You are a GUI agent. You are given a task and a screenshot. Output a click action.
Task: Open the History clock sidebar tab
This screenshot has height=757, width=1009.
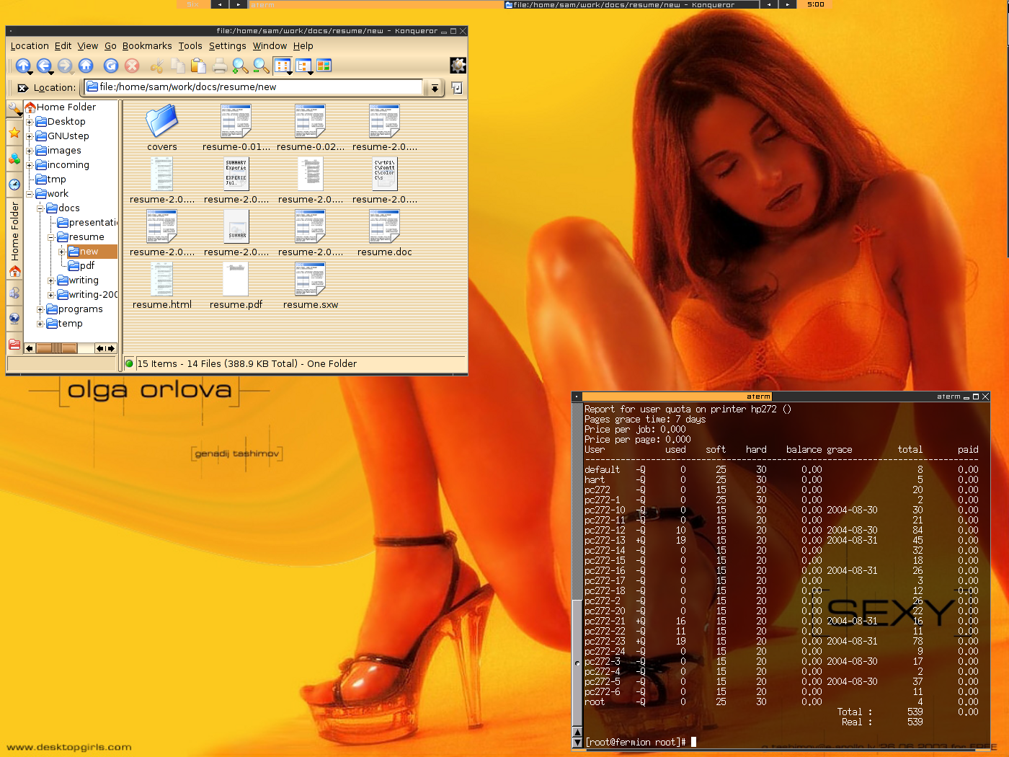(14, 185)
